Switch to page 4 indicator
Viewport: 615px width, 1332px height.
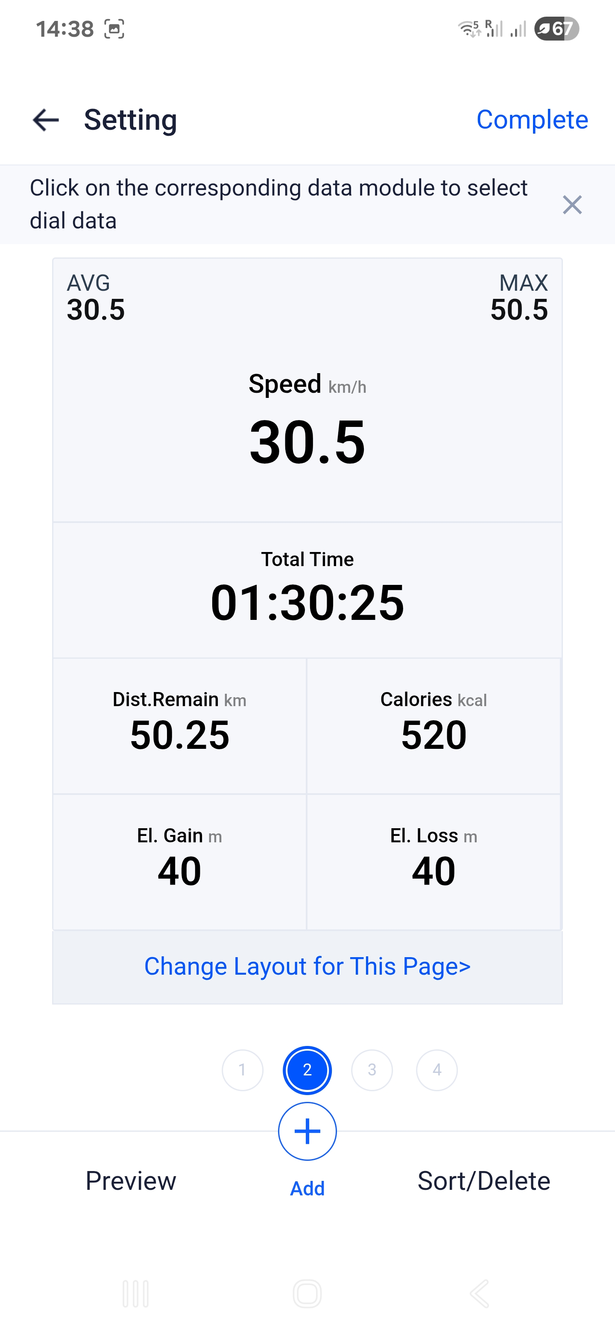(436, 1070)
